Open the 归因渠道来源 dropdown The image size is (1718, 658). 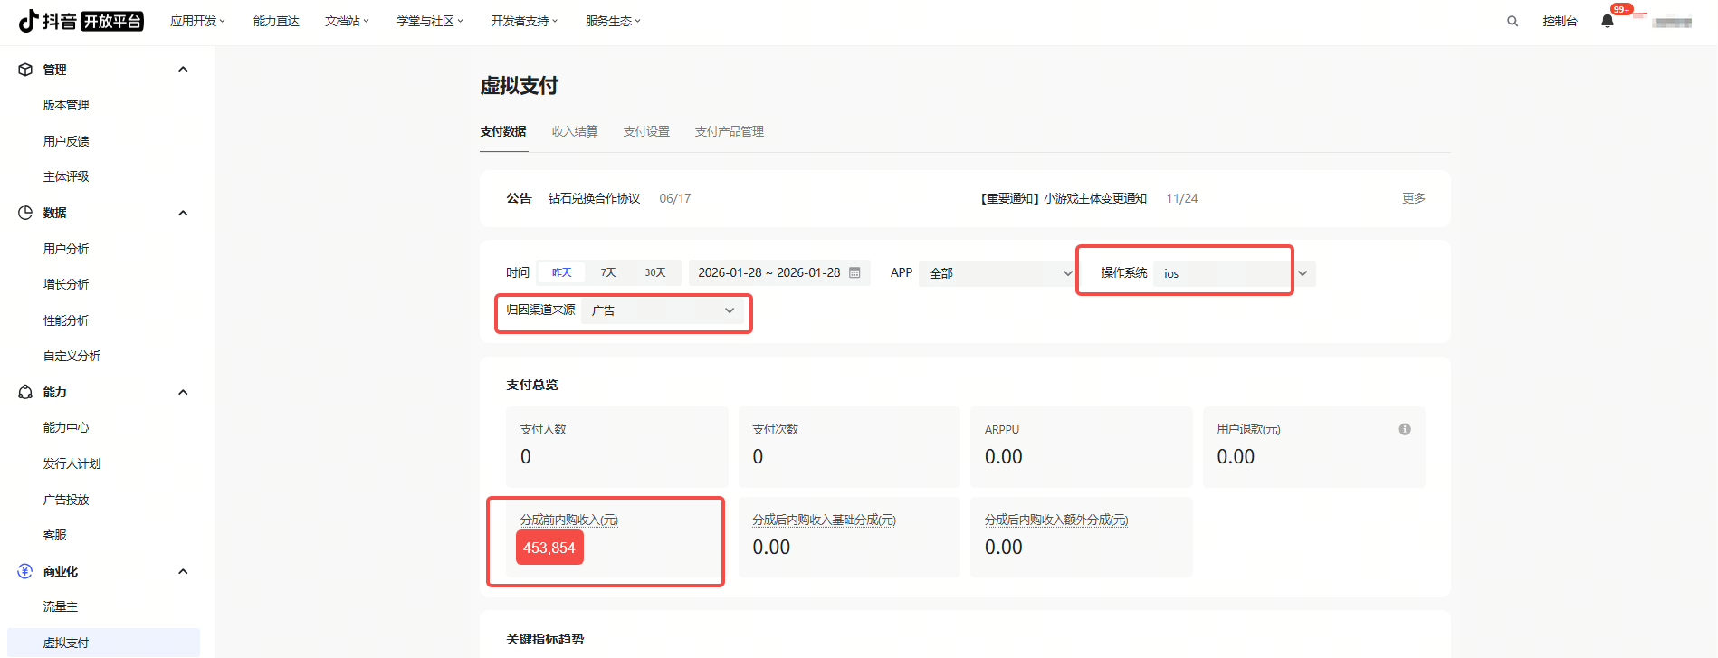[663, 310]
